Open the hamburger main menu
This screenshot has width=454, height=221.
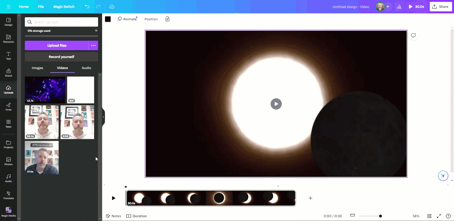9,6
